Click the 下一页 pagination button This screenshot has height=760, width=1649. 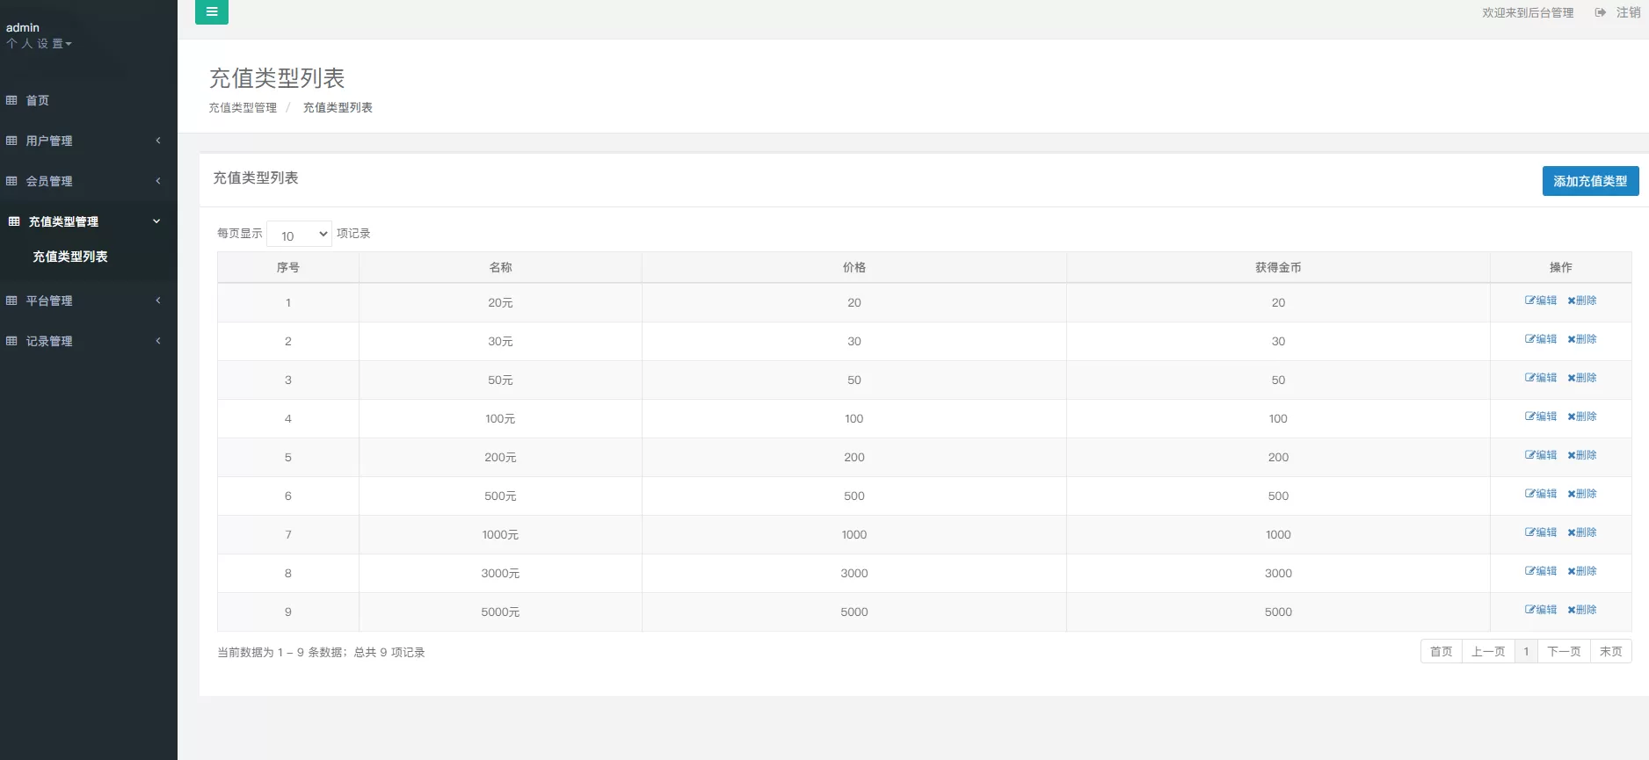(x=1563, y=652)
